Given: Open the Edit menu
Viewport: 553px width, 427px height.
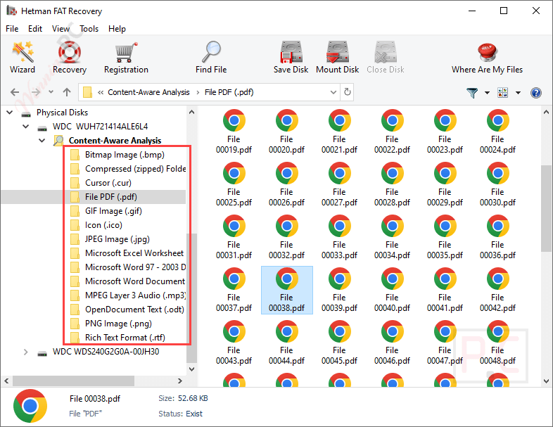Looking at the screenshot, I should tap(35, 29).
